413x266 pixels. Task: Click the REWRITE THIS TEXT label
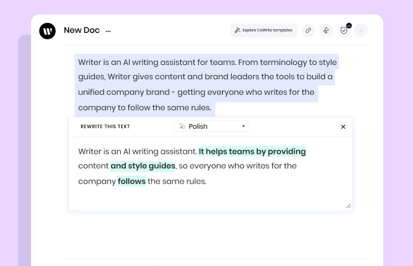tap(105, 126)
